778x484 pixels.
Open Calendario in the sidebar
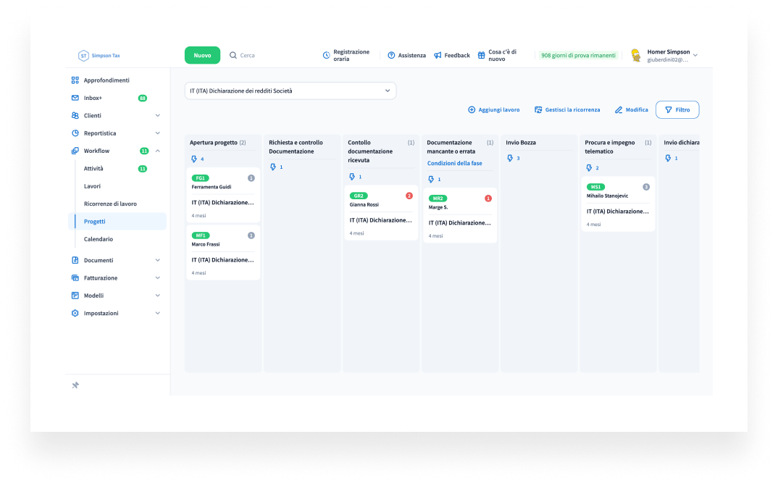click(99, 239)
